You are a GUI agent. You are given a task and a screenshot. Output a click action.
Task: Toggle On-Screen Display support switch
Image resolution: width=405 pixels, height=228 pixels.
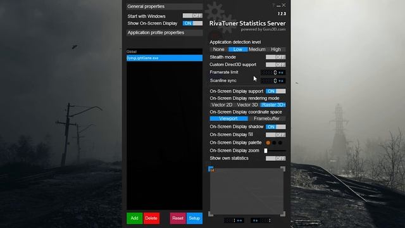[x=276, y=91]
